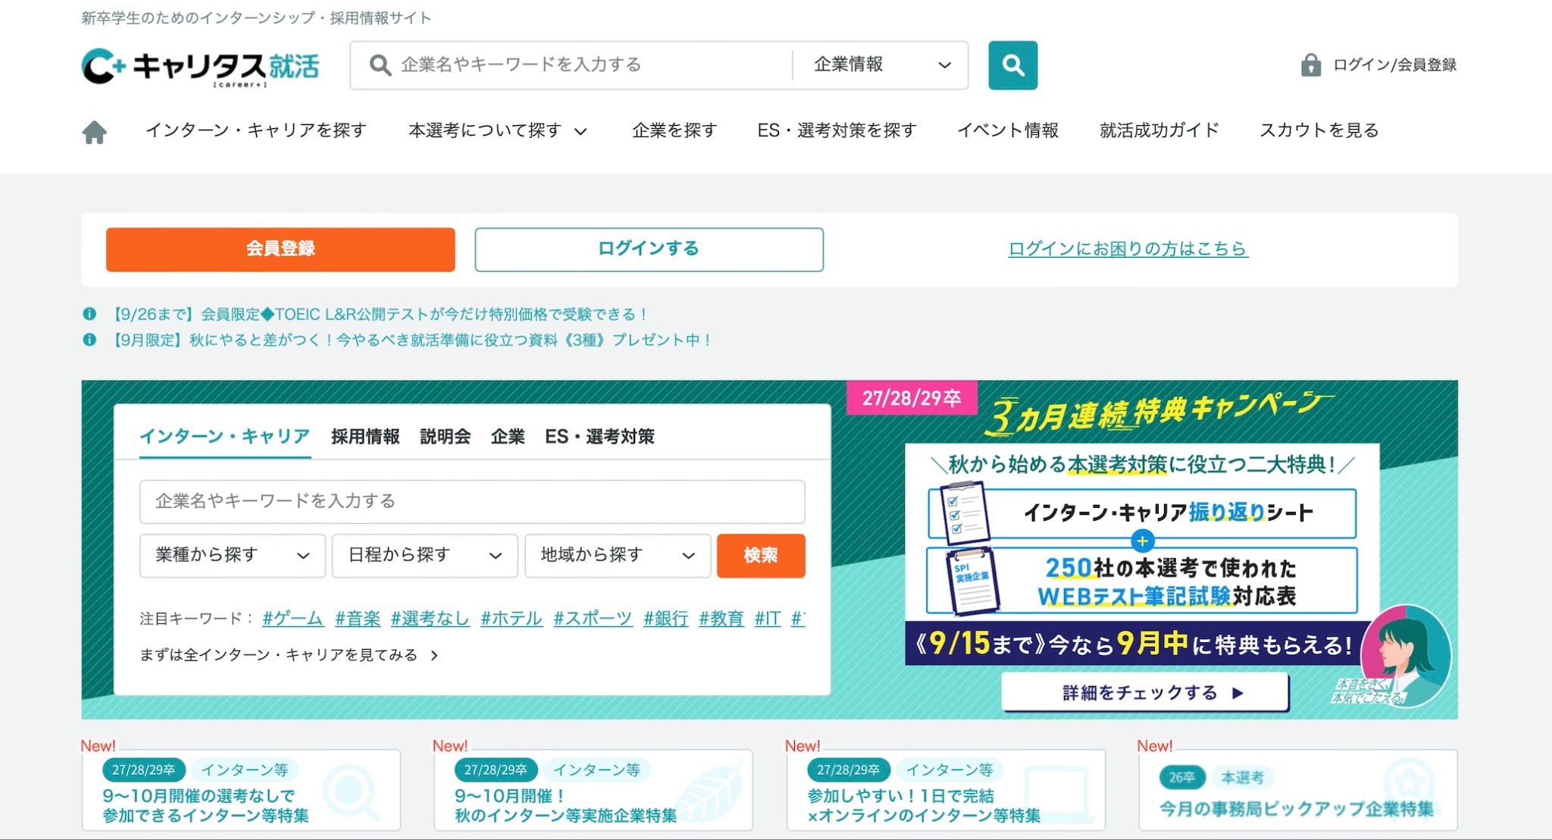Expand the 業種から探す dropdown
Image resolution: width=1552 pixels, height=840 pixels.
click(232, 556)
